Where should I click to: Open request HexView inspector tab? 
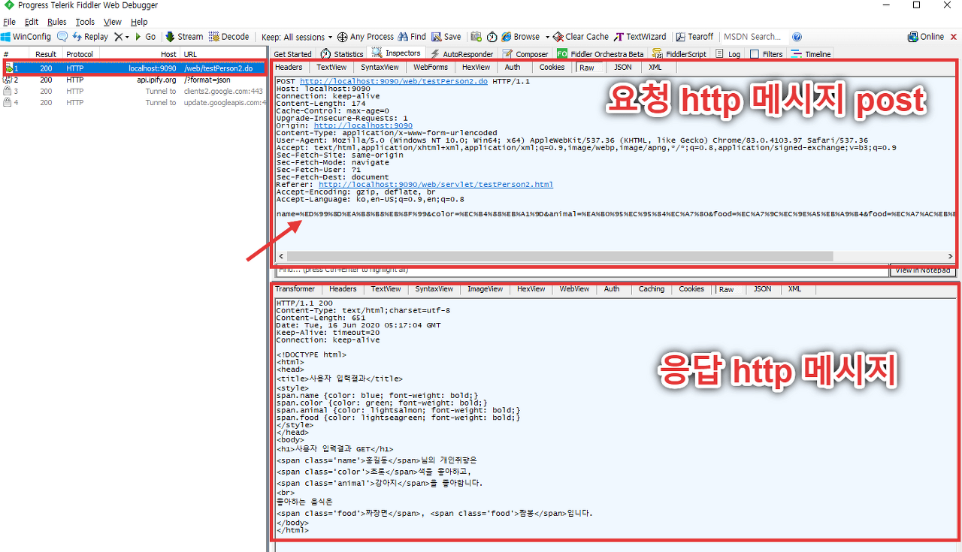tap(476, 67)
